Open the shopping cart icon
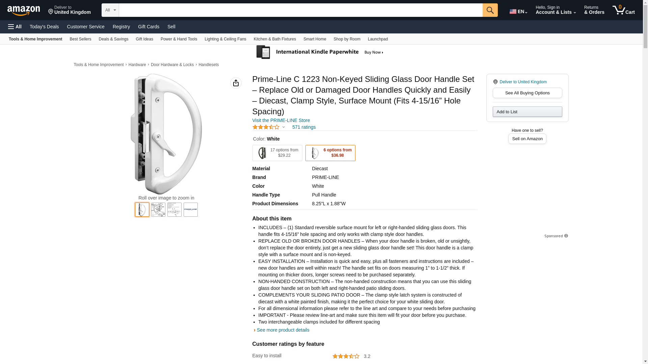Screen dimensions: 648x364 pos(623,10)
